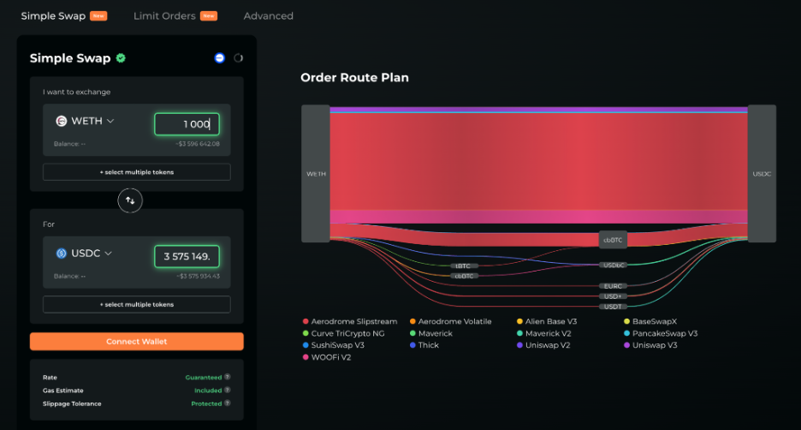Click the green verified badge icon
This screenshot has height=430, width=801.
[x=121, y=57]
